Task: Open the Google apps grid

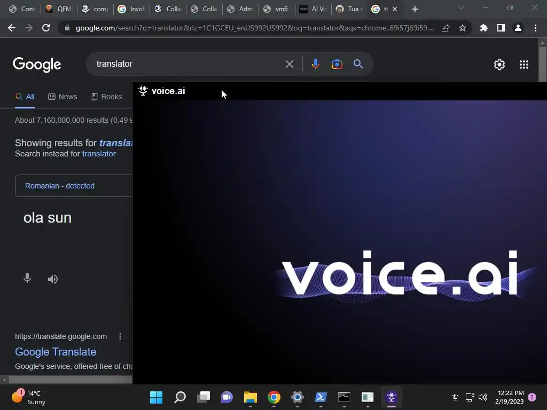Action: [x=524, y=65]
